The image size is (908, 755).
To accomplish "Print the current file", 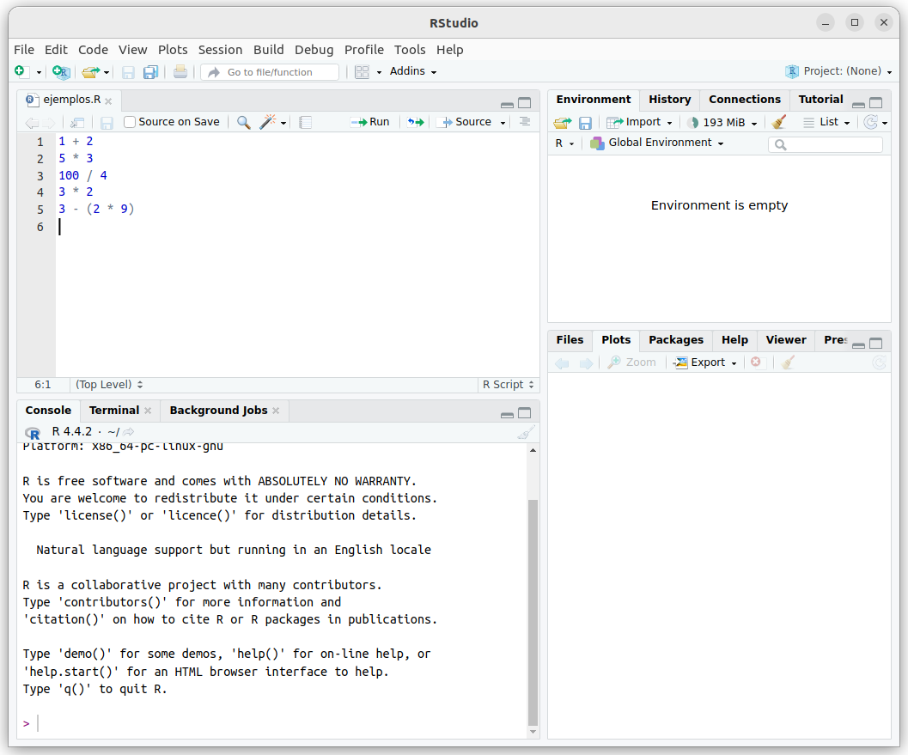I will [x=180, y=72].
